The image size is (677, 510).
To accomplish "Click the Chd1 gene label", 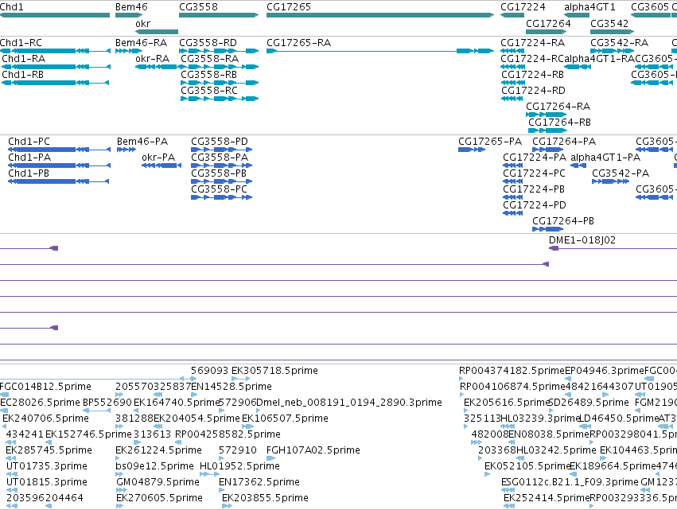I will (x=12, y=7).
